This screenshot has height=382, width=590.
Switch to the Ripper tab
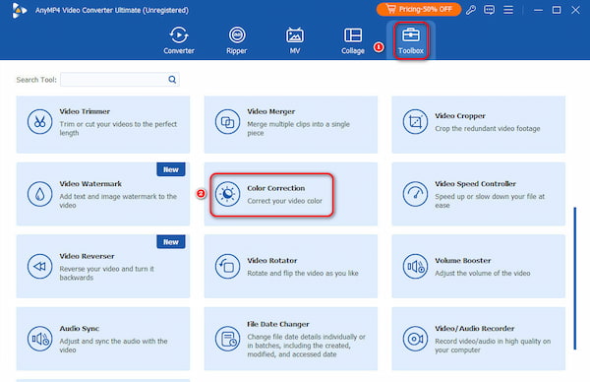pos(237,40)
